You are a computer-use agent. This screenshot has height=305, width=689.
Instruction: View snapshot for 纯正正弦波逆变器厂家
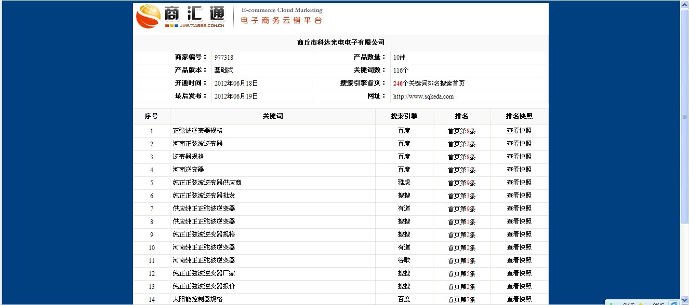tap(519, 273)
